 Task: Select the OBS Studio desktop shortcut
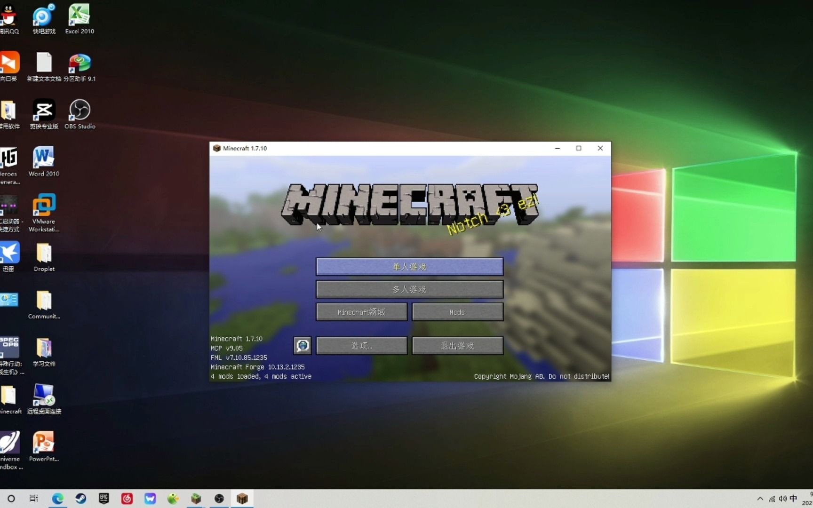point(80,114)
